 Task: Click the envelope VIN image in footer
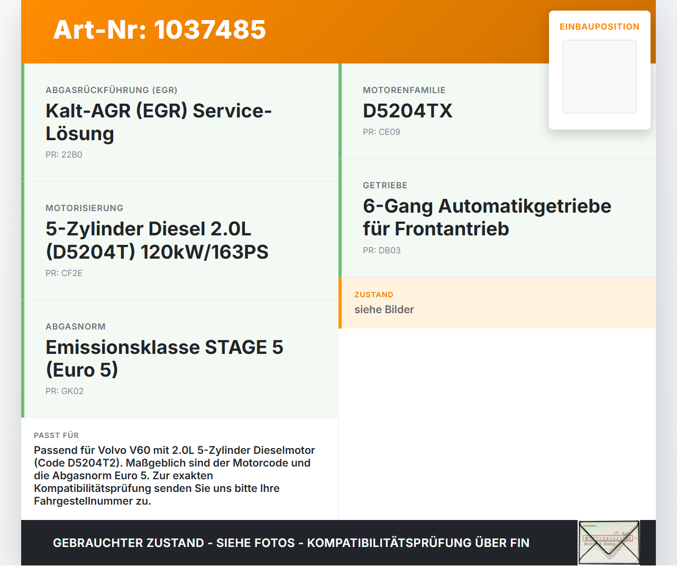[x=609, y=543]
